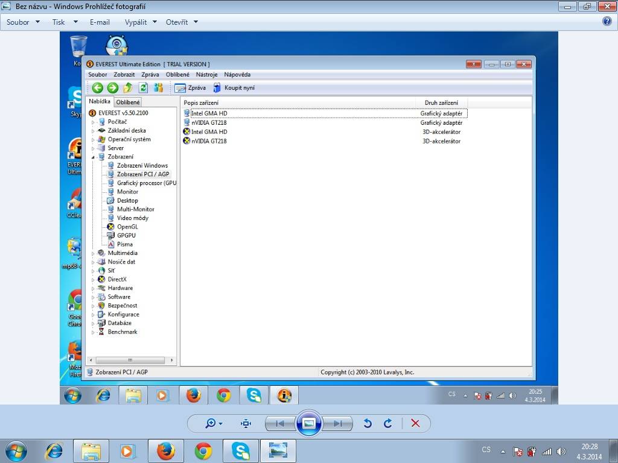Open Skype from the bottom Windows taskbar
This screenshot has height=463, width=618.
point(240,451)
